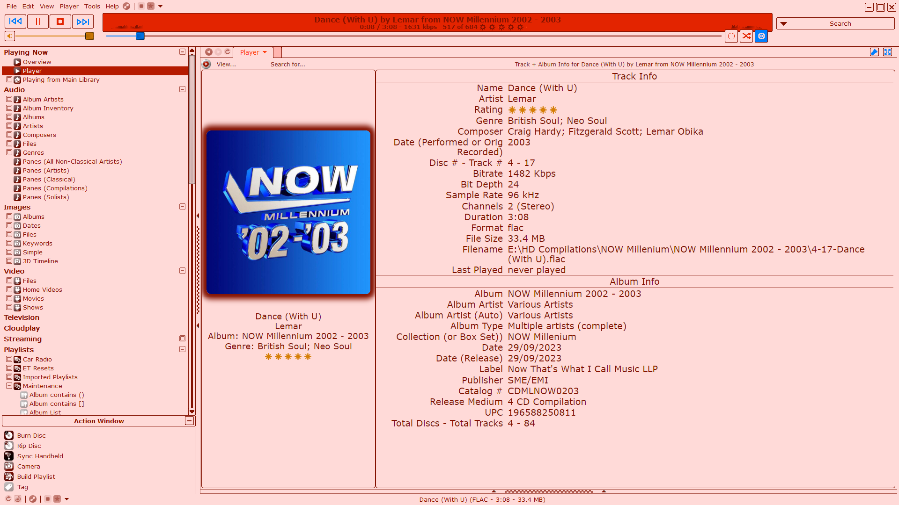Open the Tools menu

(x=92, y=6)
